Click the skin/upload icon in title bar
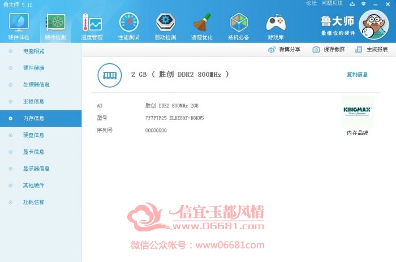The image size is (396, 262). click(352, 4)
